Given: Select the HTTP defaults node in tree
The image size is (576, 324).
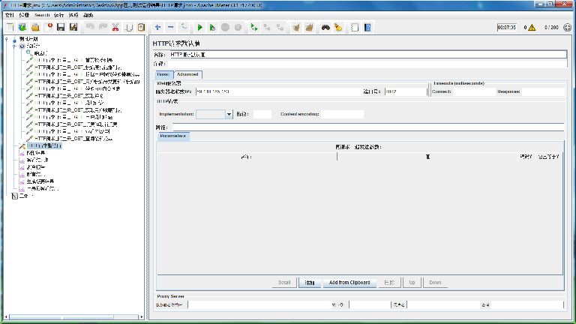Looking at the screenshot, I should (56, 145).
